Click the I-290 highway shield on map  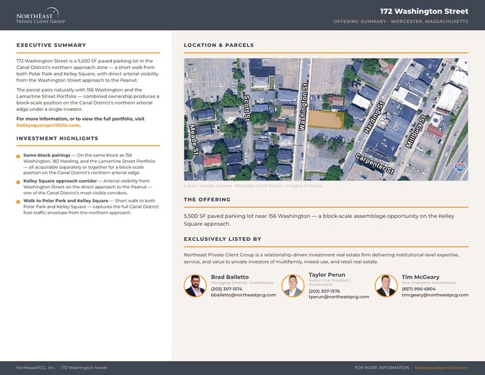pyautogui.click(x=460, y=167)
